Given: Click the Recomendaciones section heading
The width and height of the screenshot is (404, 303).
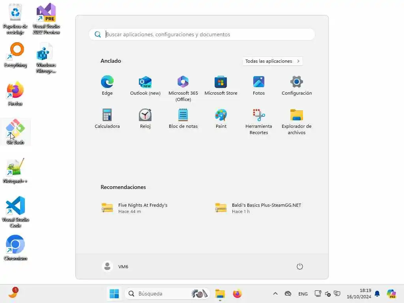Looking at the screenshot, I should coord(123,187).
